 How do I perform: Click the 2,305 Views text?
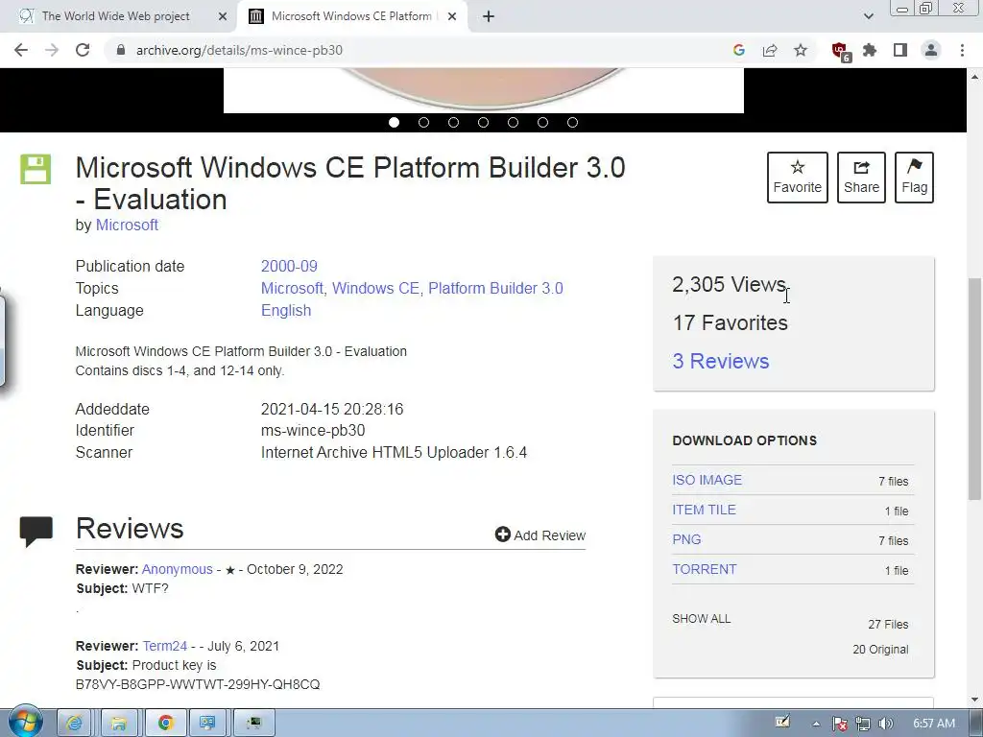[x=729, y=284]
